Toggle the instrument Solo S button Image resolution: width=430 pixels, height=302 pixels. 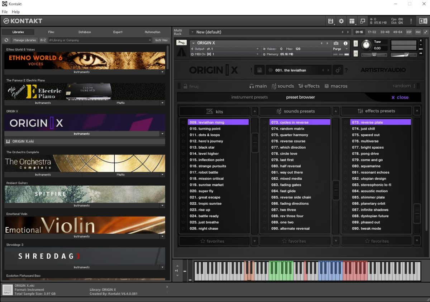(x=355, y=44)
